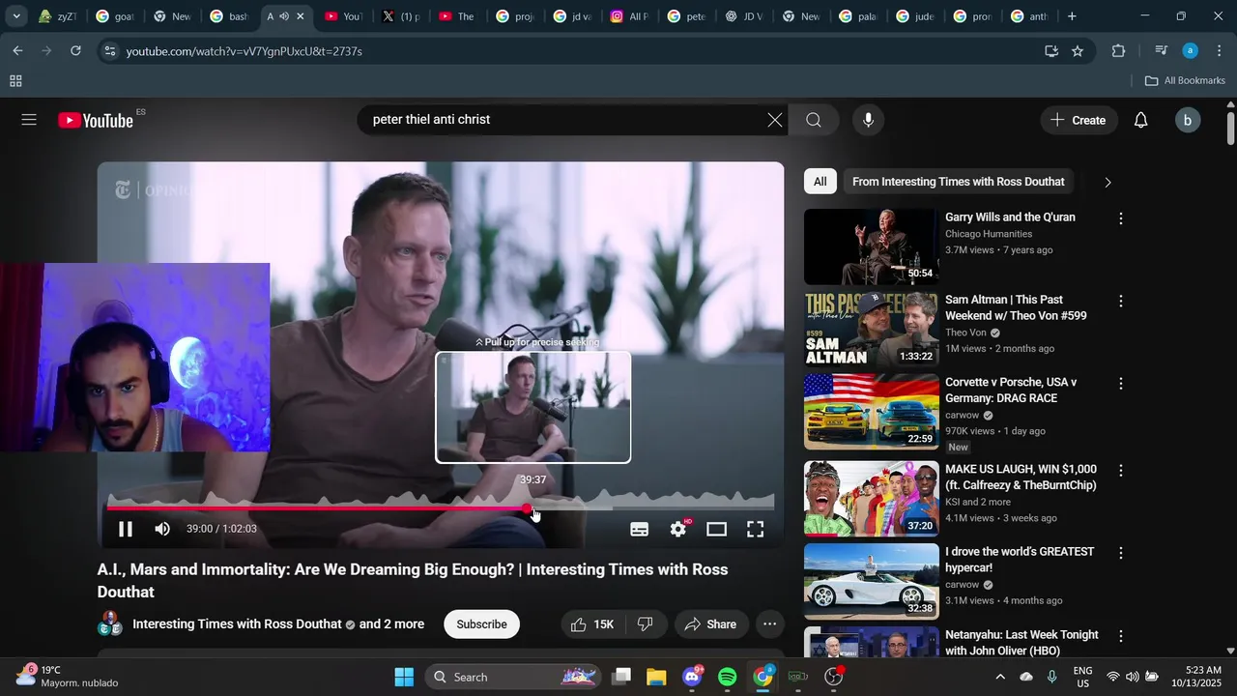Open the Extensions puzzle icon
Screen dimensions: 1237x696
point(1119,50)
